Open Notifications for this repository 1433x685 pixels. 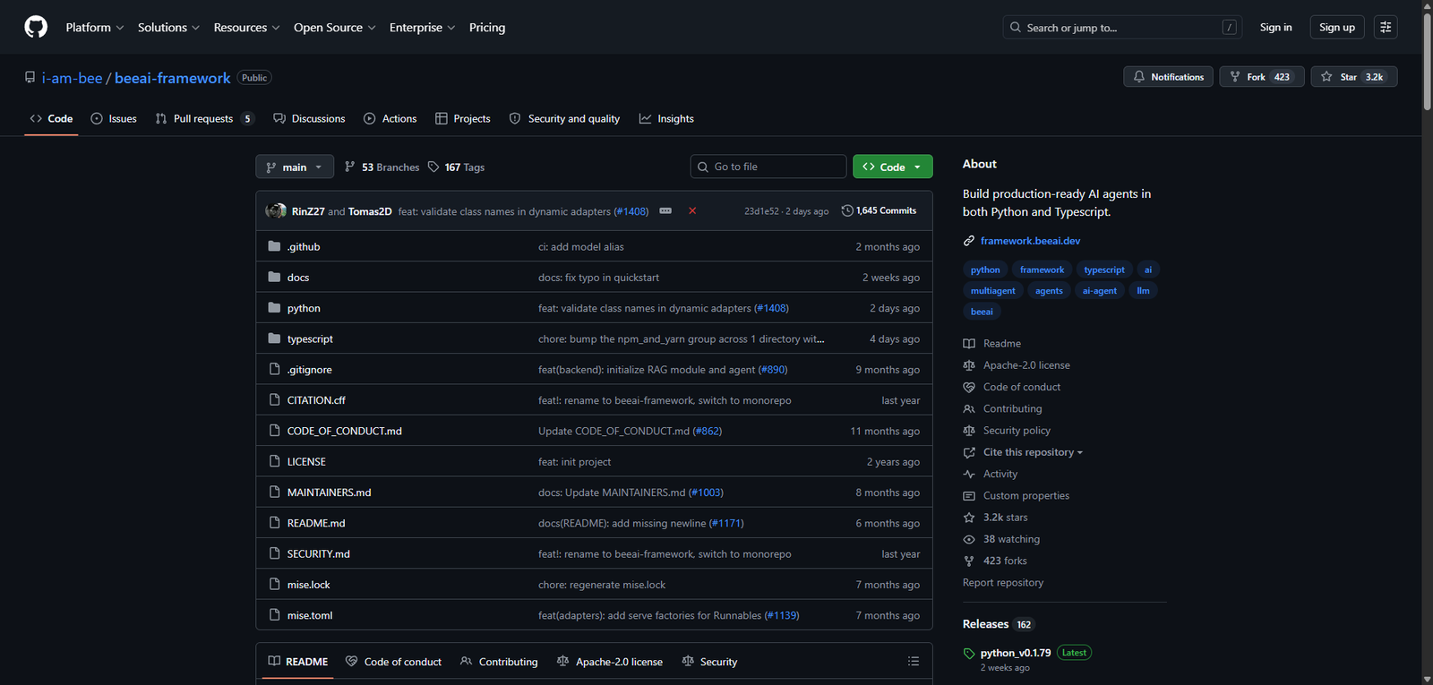(1168, 77)
